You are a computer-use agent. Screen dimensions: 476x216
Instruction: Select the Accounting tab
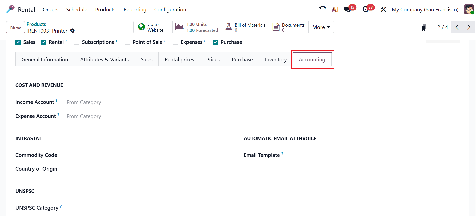(312, 59)
